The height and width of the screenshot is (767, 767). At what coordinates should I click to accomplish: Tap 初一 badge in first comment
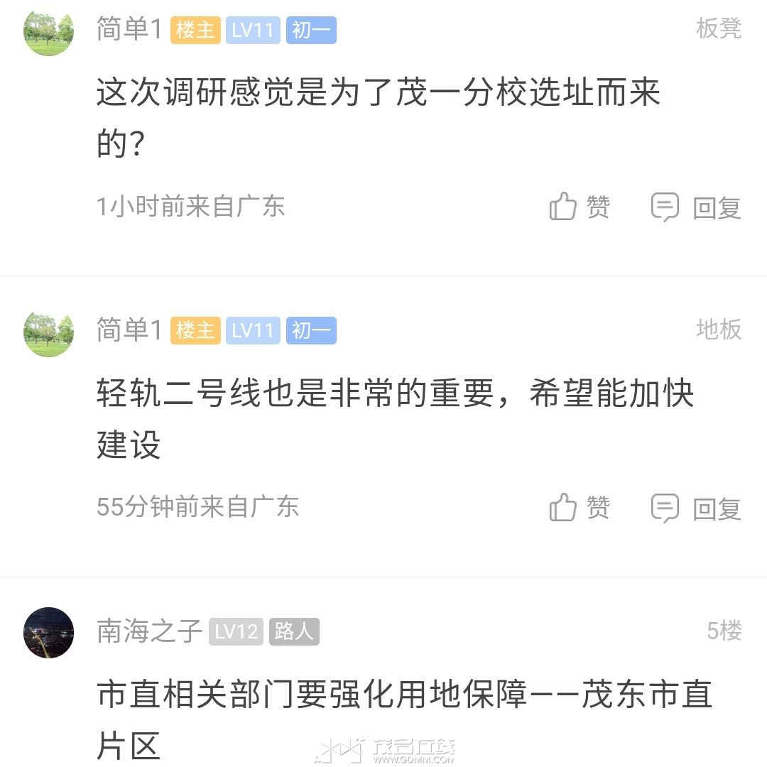coord(311,31)
